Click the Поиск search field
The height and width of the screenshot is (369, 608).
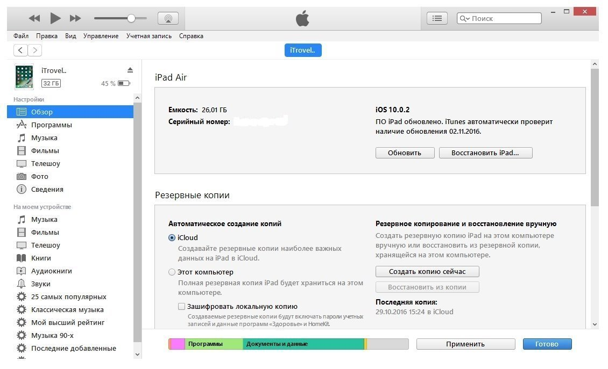click(499, 18)
